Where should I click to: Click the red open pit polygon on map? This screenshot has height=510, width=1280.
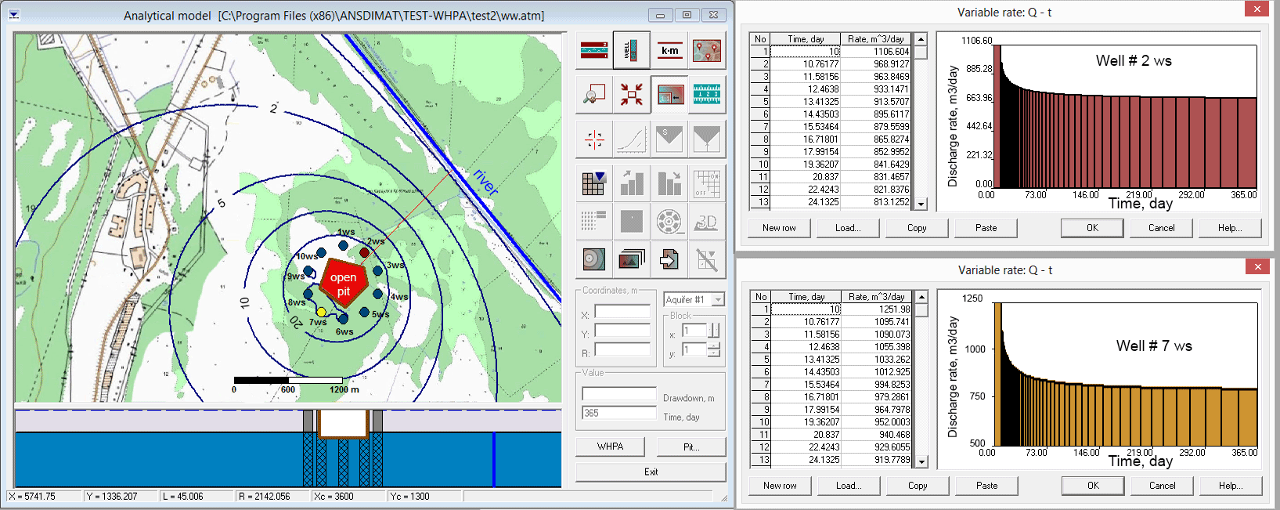[343, 283]
